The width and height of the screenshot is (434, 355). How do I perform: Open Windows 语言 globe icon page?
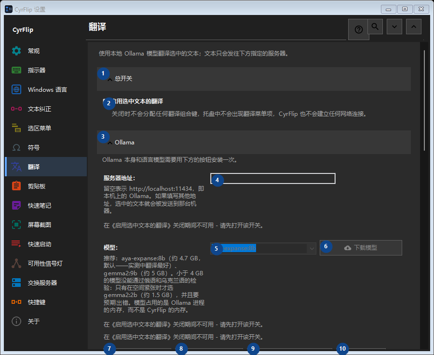16,89
